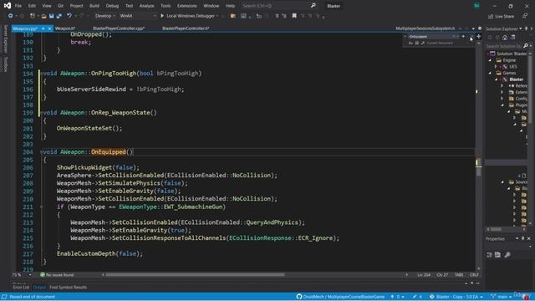
Task: Close the find box
Action: click(x=471, y=37)
